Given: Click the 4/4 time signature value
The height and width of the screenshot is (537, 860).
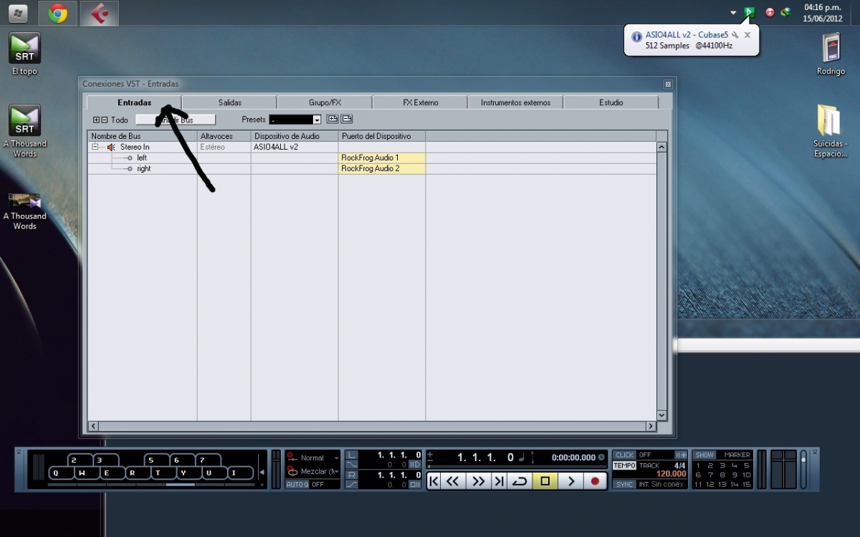Looking at the screenshot, I should [679, 465].
